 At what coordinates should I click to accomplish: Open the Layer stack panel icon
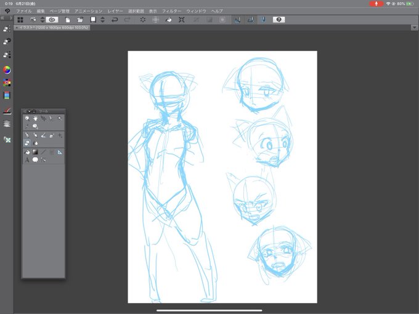click(x=7, y=124)
